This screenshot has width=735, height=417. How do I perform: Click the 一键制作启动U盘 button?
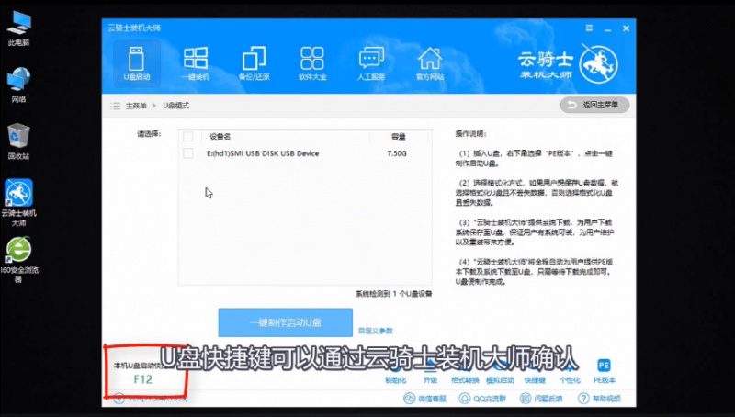pos(286,322)
